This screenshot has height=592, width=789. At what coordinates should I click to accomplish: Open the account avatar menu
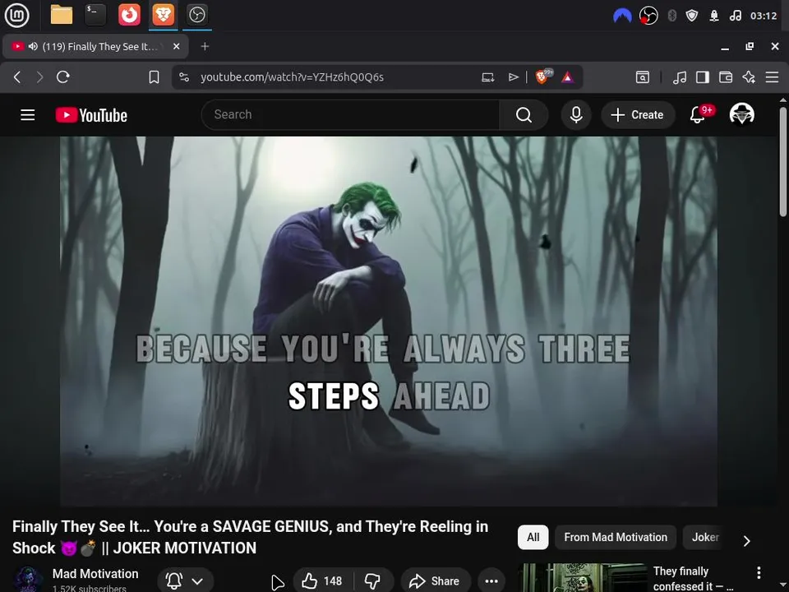(741, 114)
